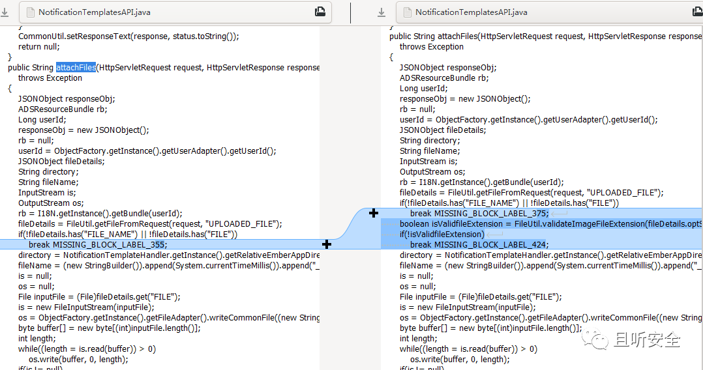Image resolution: width=703 pixels, height=370 pixels.
Task: Click 'rb = null;' in the left pane
Action: tap(36, 140)
